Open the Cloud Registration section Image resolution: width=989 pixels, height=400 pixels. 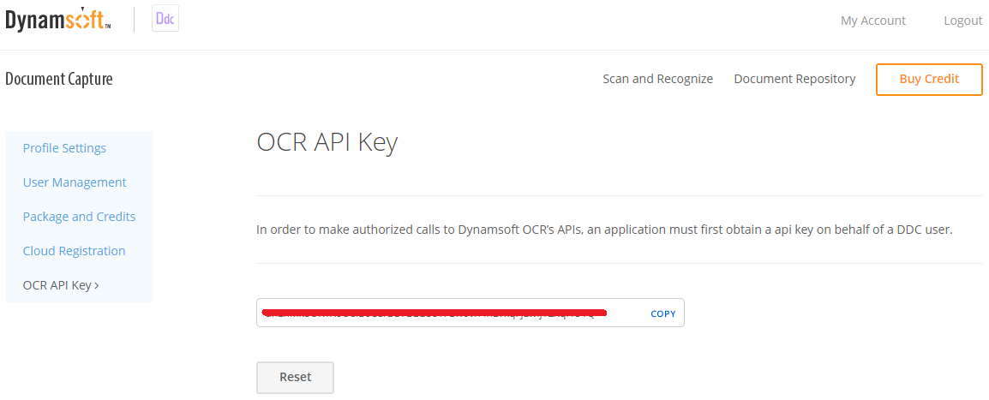[74, 251]
